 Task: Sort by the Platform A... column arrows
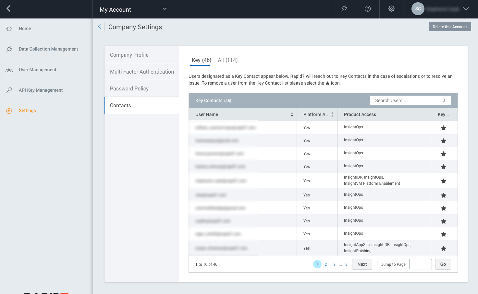click(332, 114)
